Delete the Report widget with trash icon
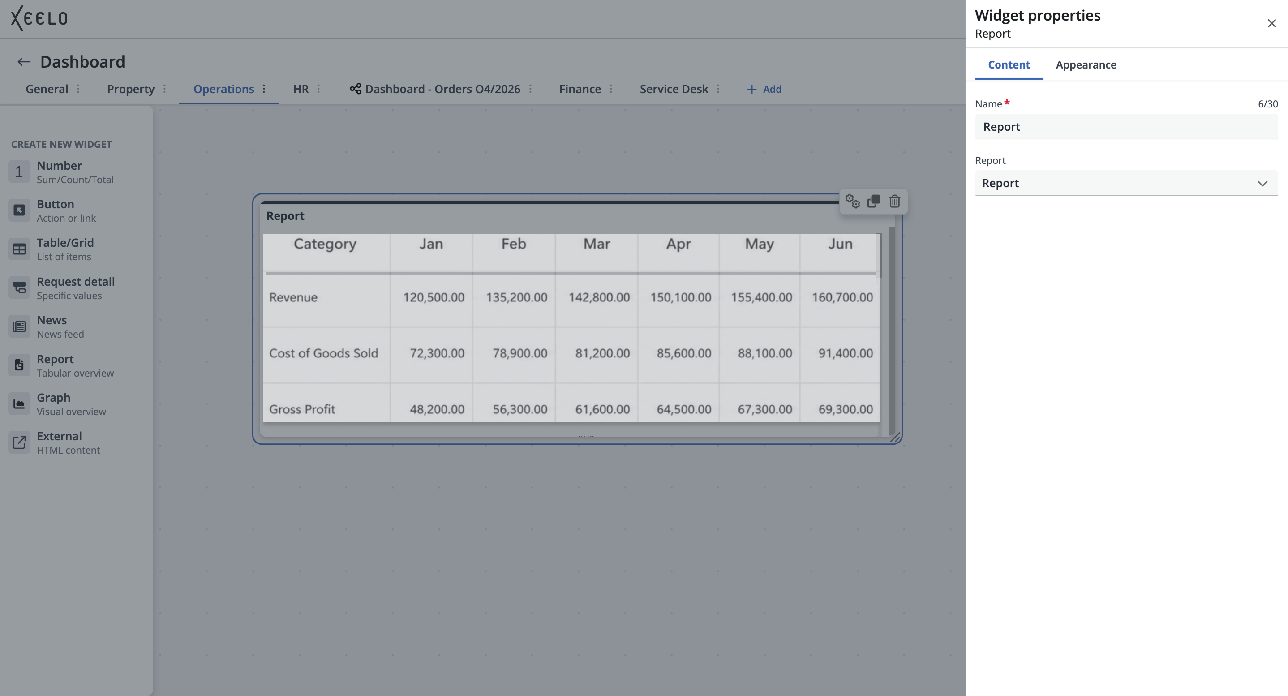1288x696 pixels. point(894,201)
